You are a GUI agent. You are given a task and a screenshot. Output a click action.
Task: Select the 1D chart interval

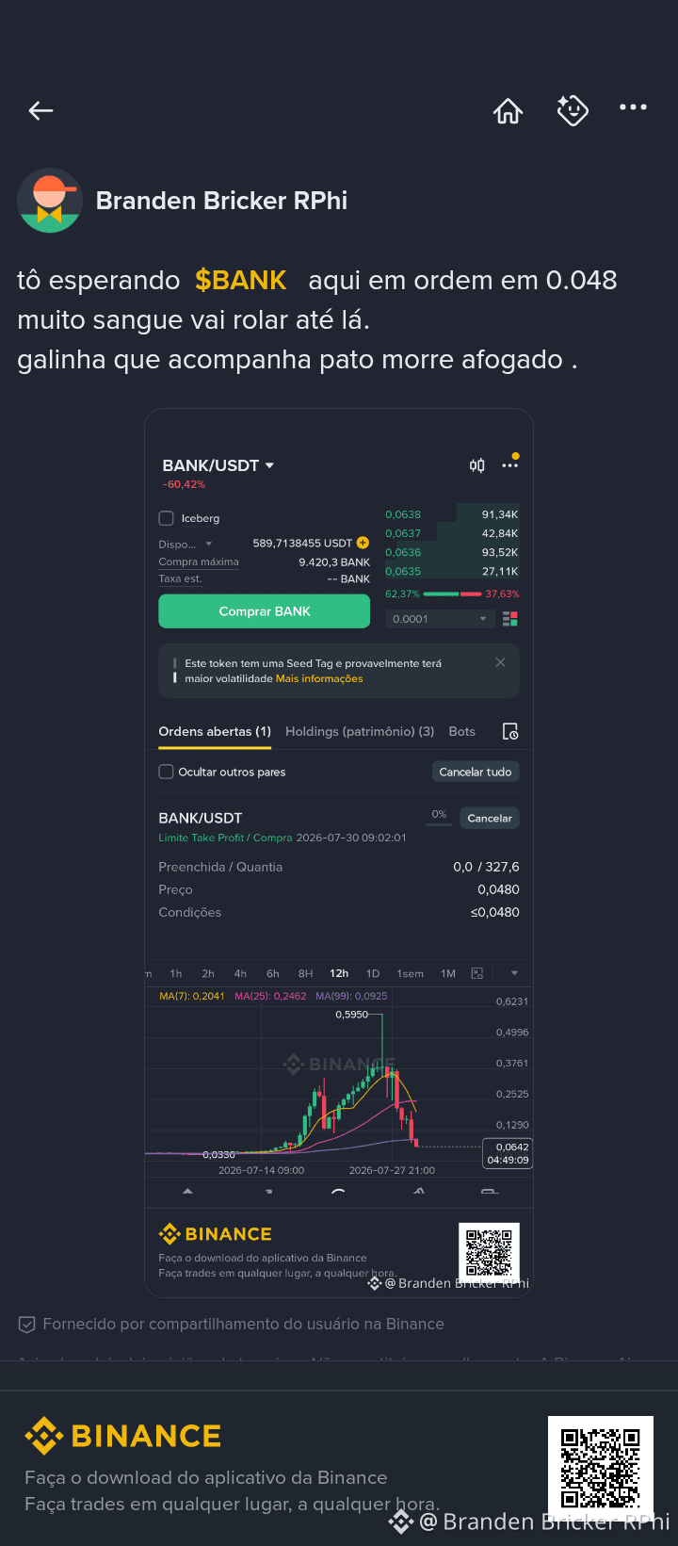pyautogui.click(x=373, y=973)
